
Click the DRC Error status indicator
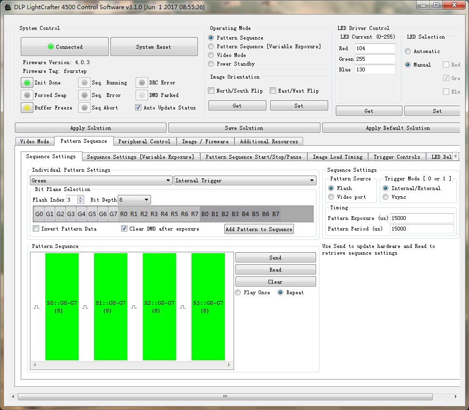tap(142, 82)
